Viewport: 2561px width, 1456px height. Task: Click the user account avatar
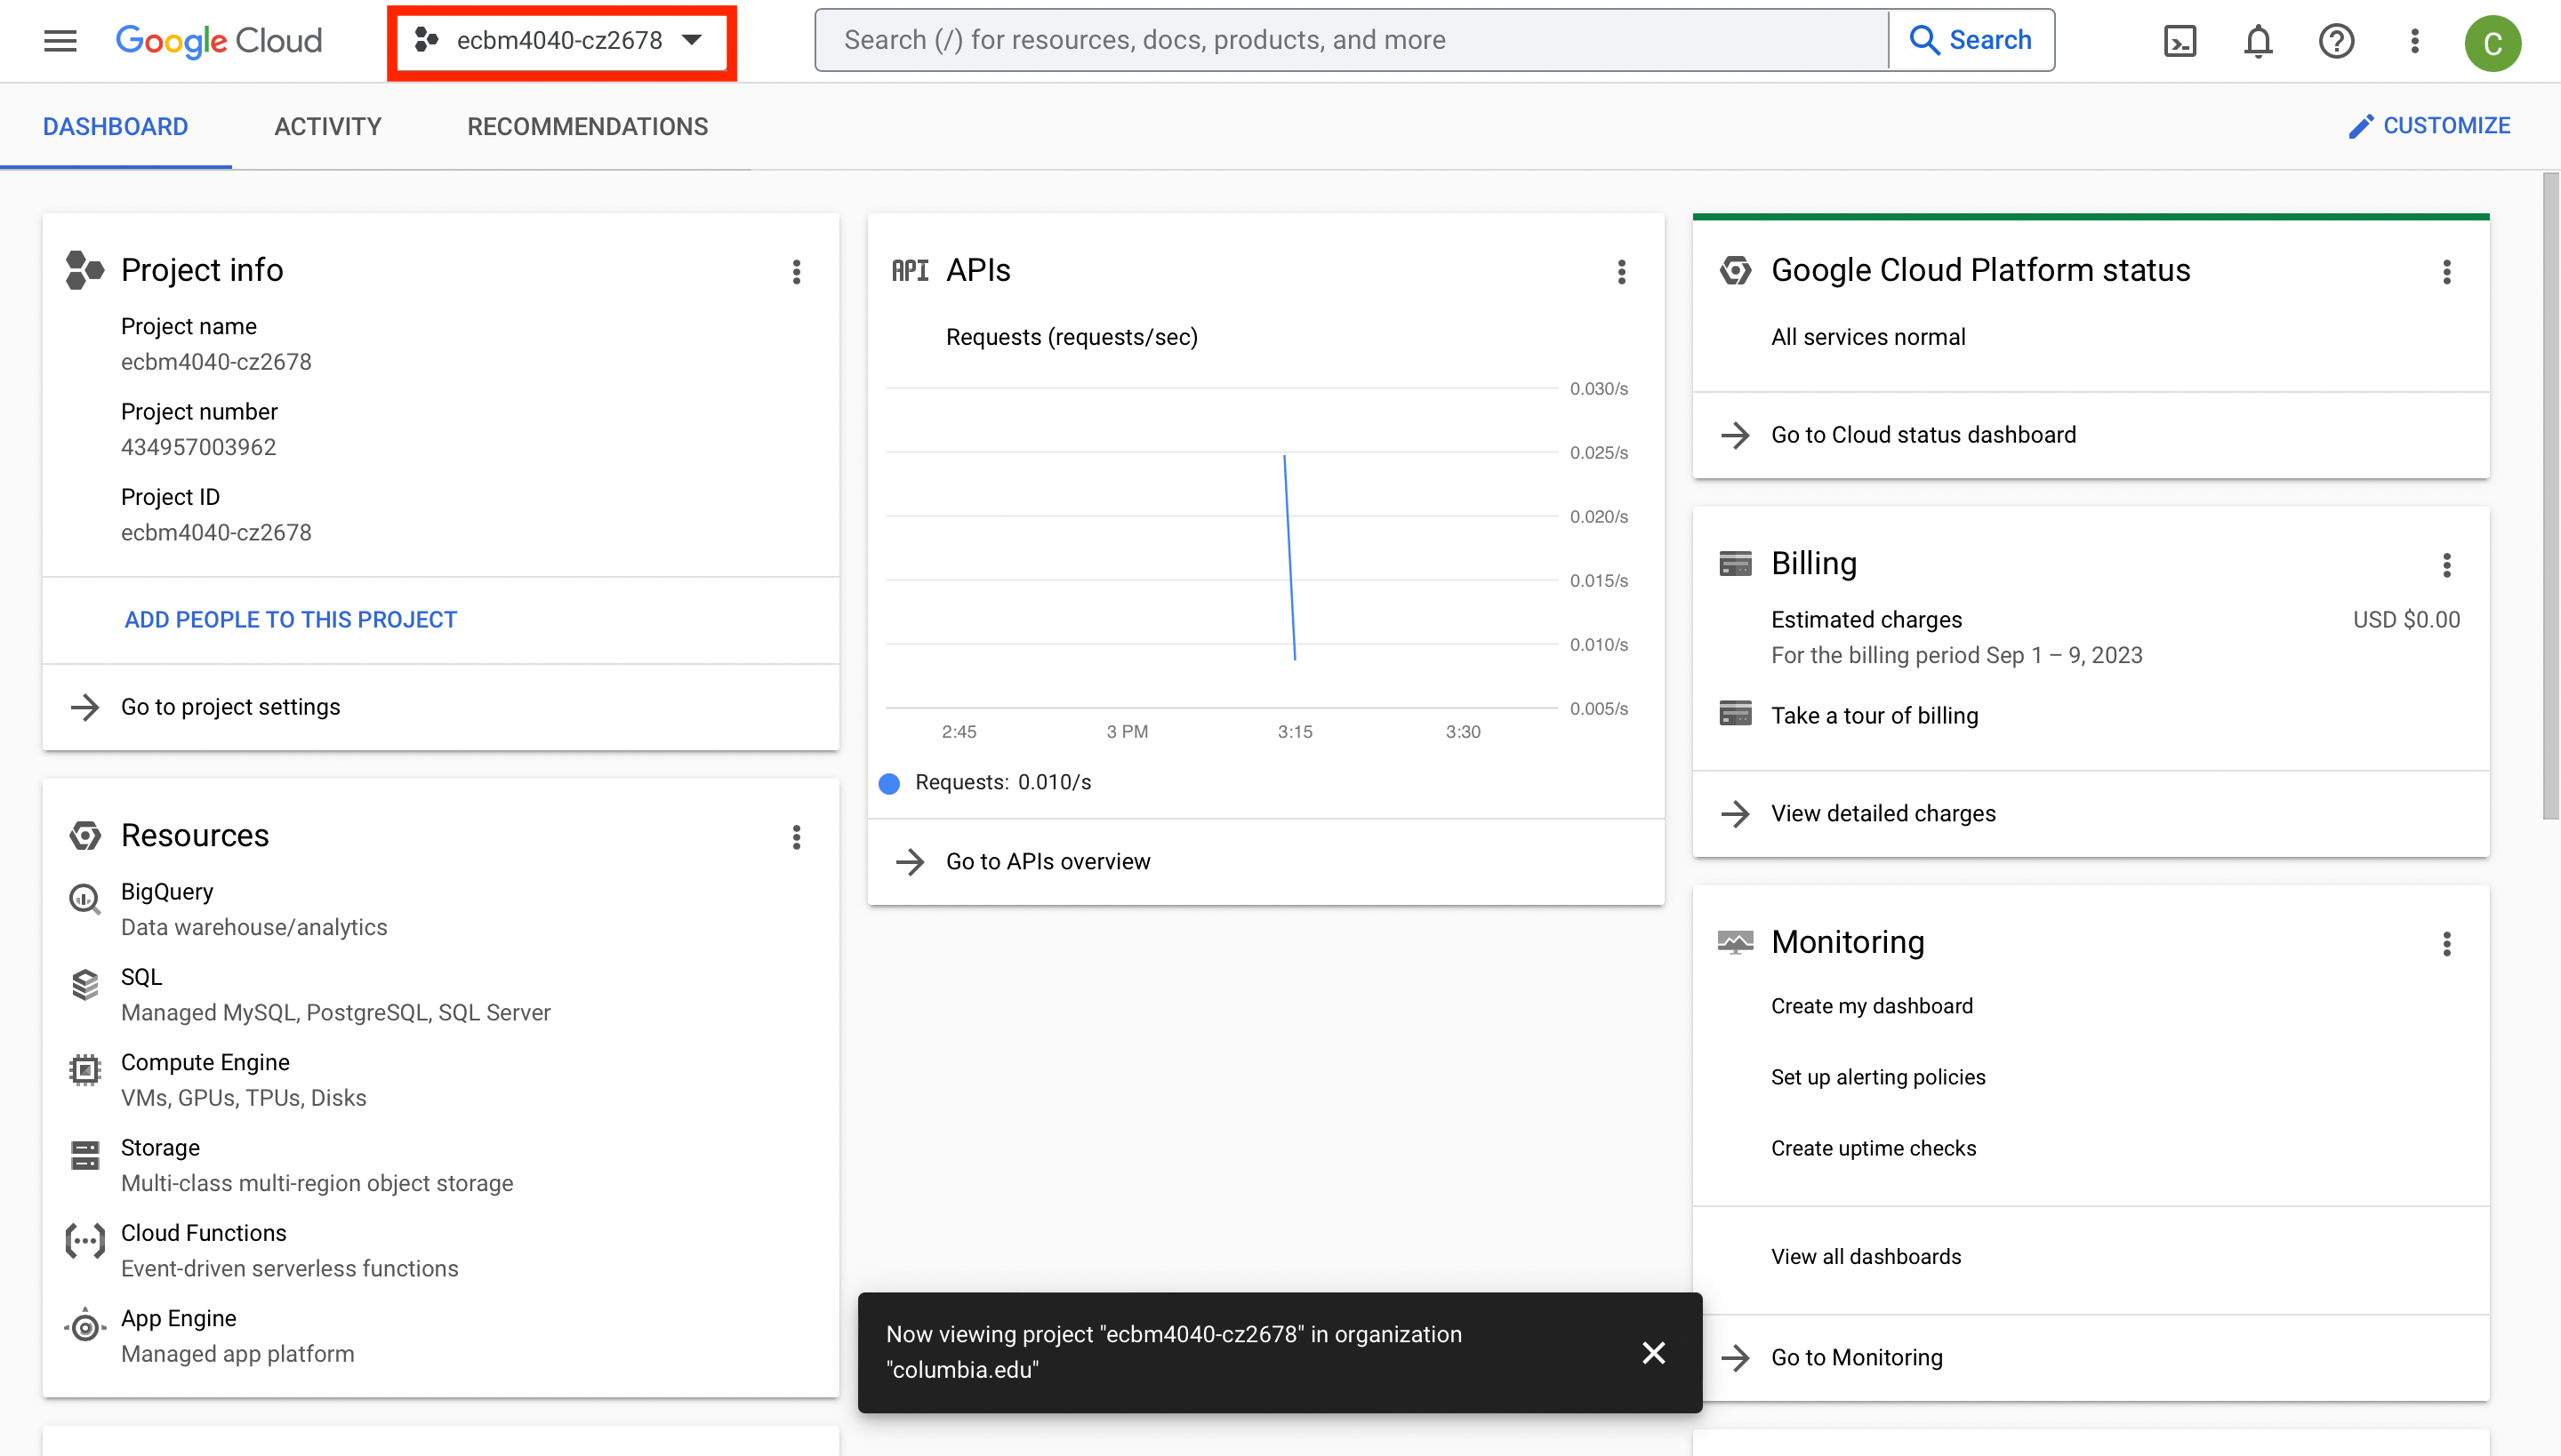pos(2492,43)
